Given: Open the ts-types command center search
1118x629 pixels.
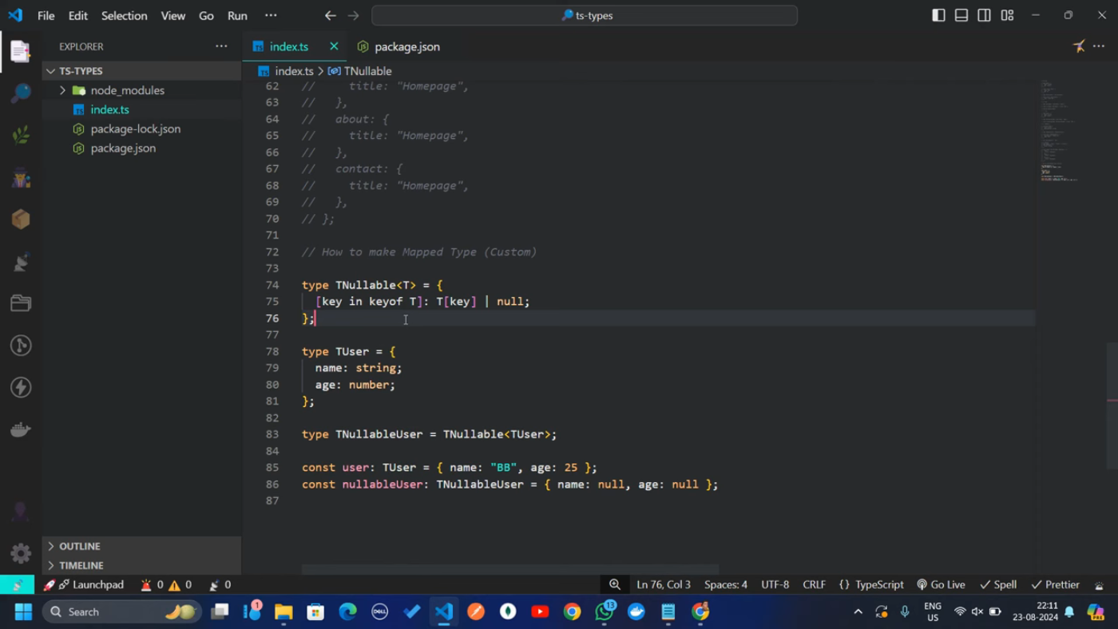Looking at the screenshot, I should (x=585, y=15).
